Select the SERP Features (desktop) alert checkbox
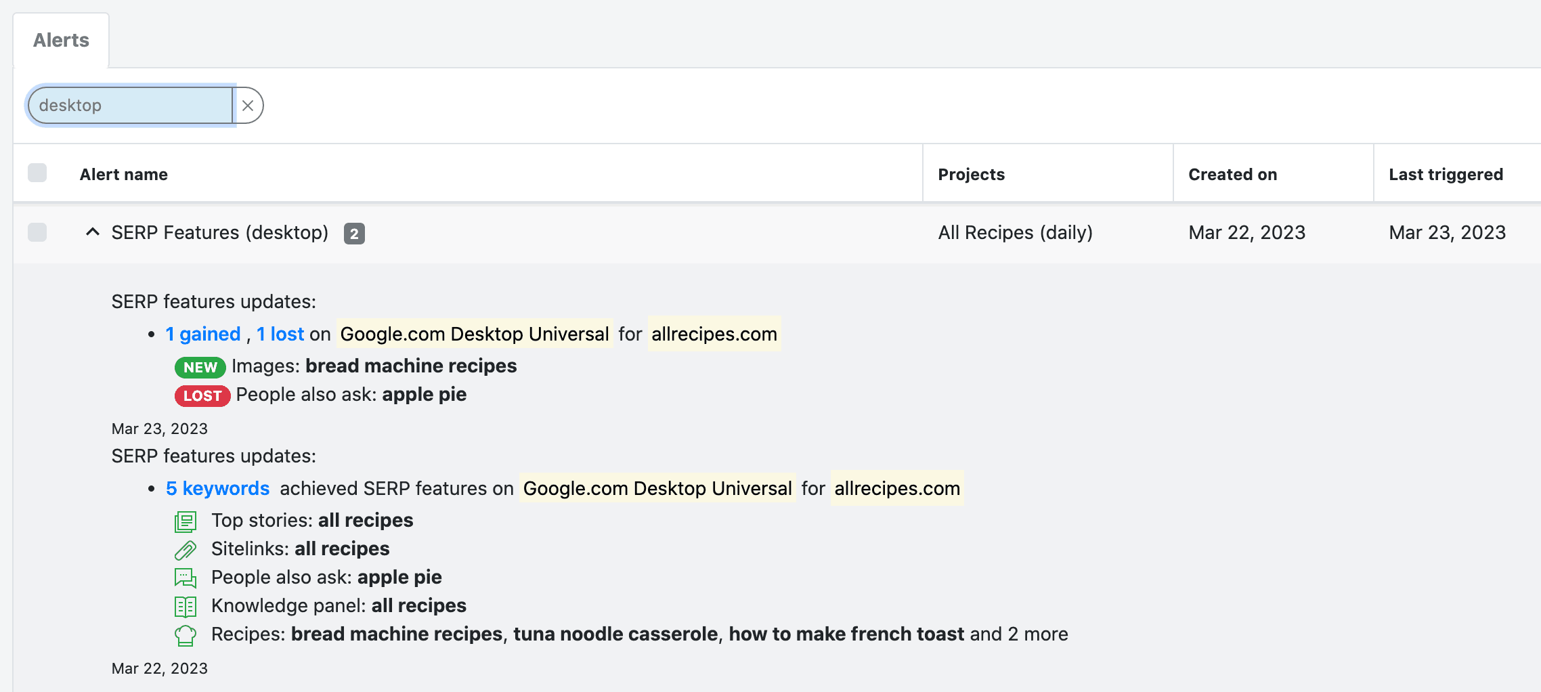This screenshot has height=692, width=1541. click(37, 232)
